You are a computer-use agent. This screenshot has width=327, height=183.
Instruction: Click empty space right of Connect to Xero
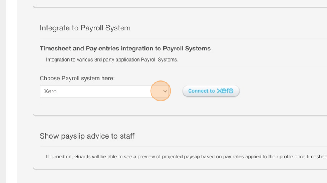281,91
